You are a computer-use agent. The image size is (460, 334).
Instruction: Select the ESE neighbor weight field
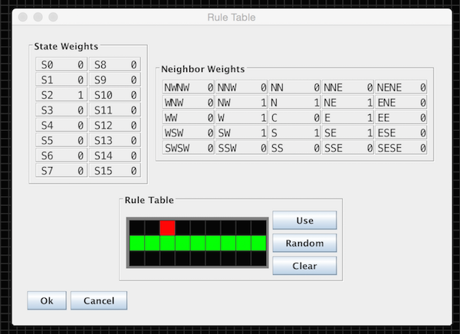(x=401, y=133)
